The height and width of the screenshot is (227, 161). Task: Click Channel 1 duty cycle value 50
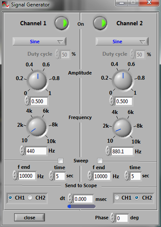(65, 54)
